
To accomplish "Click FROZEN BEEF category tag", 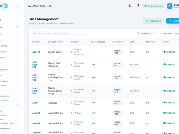I will coord(118,65).
